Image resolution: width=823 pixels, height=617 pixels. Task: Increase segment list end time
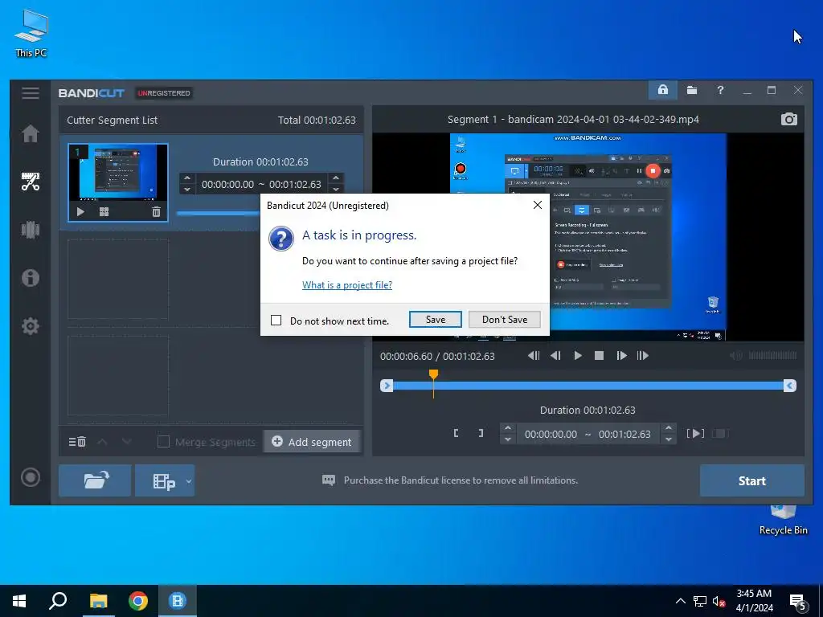[x=336, y=178]
